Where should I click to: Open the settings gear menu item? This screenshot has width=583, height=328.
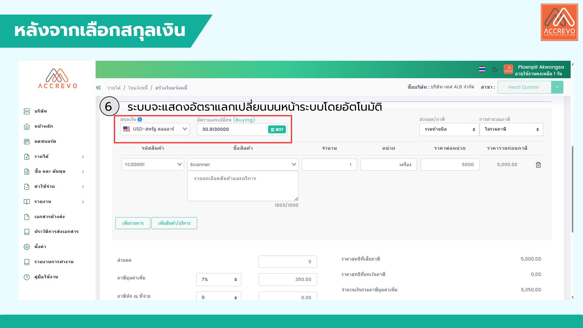pyautogui.click(x=27, y=247)
